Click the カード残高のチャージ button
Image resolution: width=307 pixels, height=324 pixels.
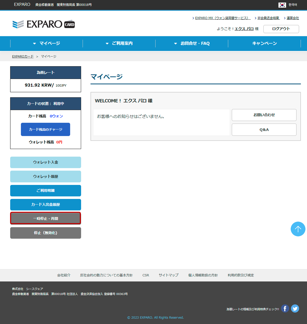click(x=45, y=129)
